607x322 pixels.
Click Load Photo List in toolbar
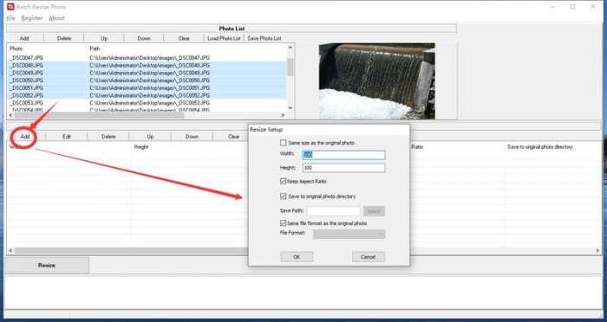(x=224, y=38)
